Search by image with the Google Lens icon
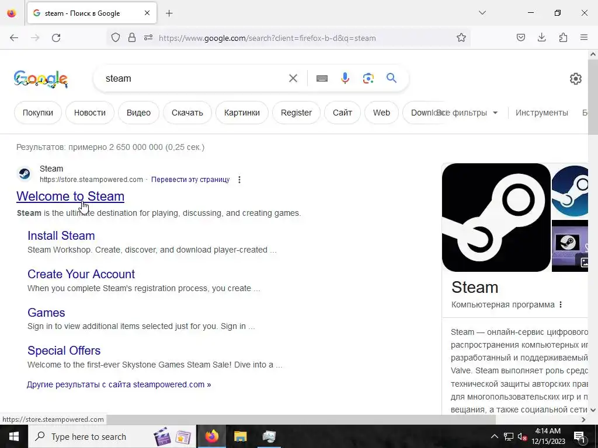The width and height of the screenshot is (598, 448). [368, 79]
